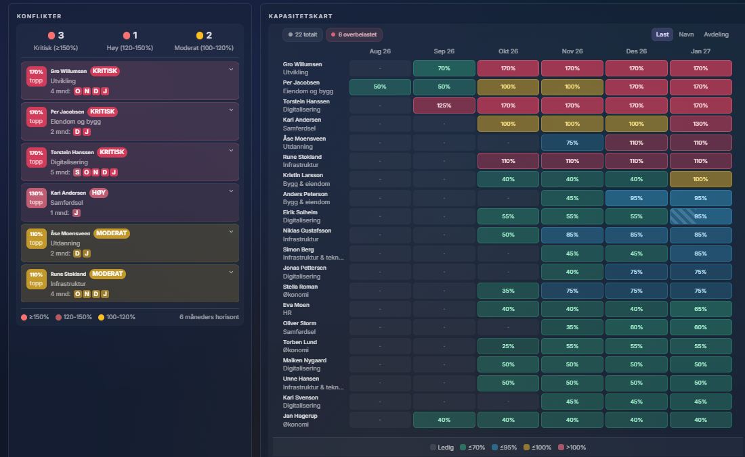This screenshot has width=745, height=457.
Task: Click the >100% red legend swatch
Action: 561,447
